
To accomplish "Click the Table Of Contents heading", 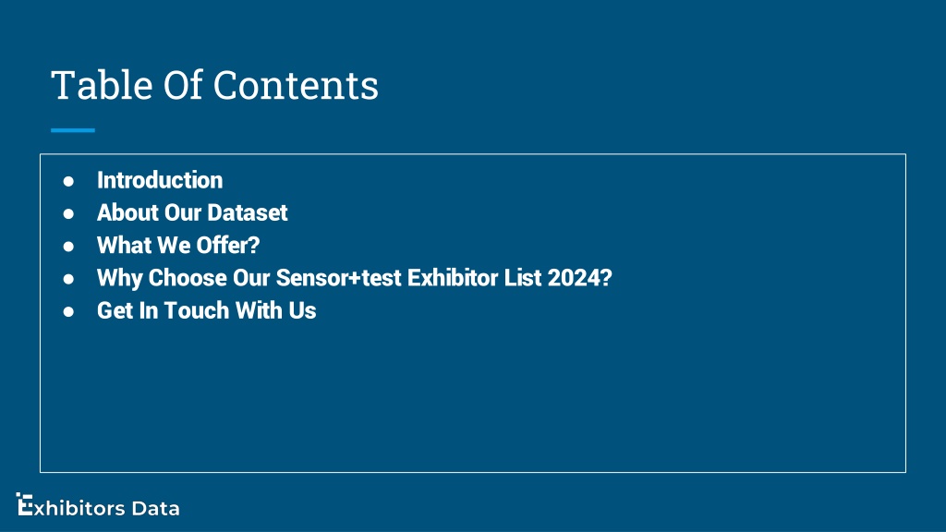I will click(214, 85).
